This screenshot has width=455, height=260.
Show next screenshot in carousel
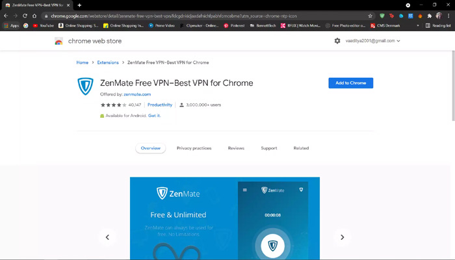point(343,237)
